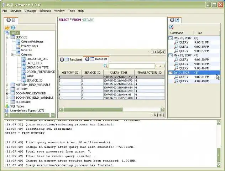
Task: Click the resultset filter text field
Action: click(x=131, y=66)
